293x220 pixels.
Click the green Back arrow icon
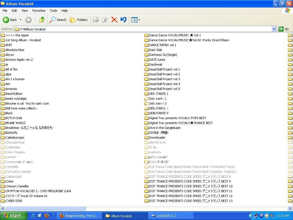(6, 20)
